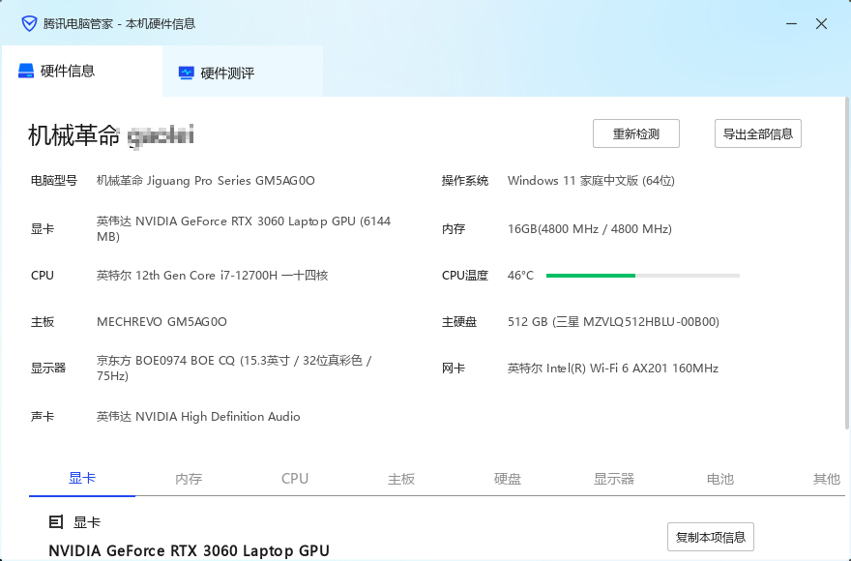Screen dimensions: 851x561
Task: Click the 机械革命 computer name heading
Action: tap(110, 135)
